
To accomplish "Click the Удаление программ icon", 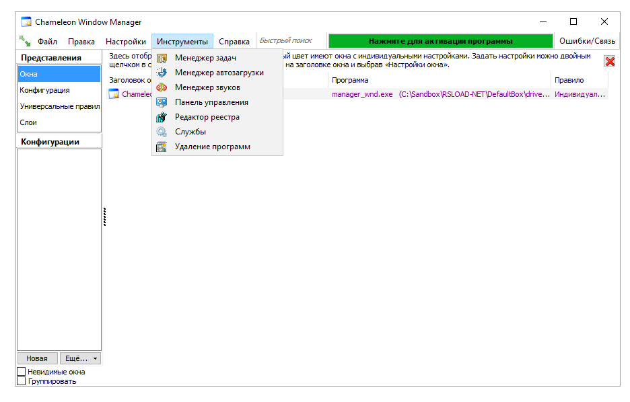I will (162, 147).
